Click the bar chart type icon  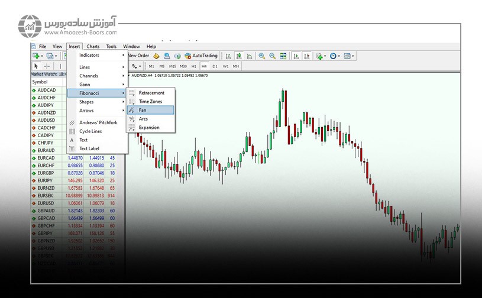coord(229,56)
